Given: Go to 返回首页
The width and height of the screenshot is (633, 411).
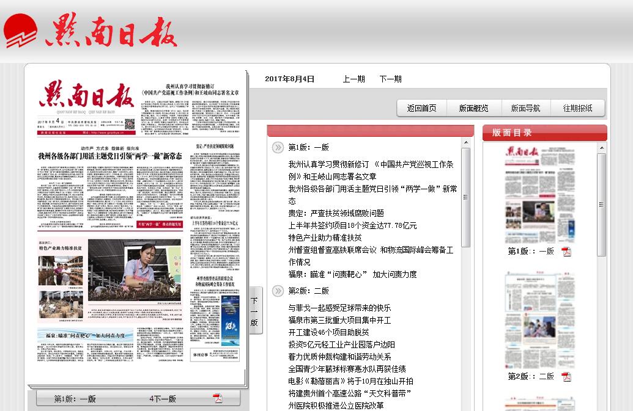Looking at the screenshot, I should pos(421,108).
